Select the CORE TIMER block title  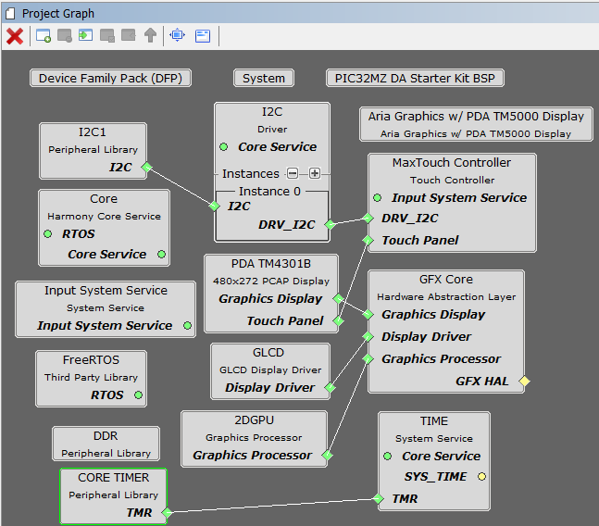click(x=114, y=478)
